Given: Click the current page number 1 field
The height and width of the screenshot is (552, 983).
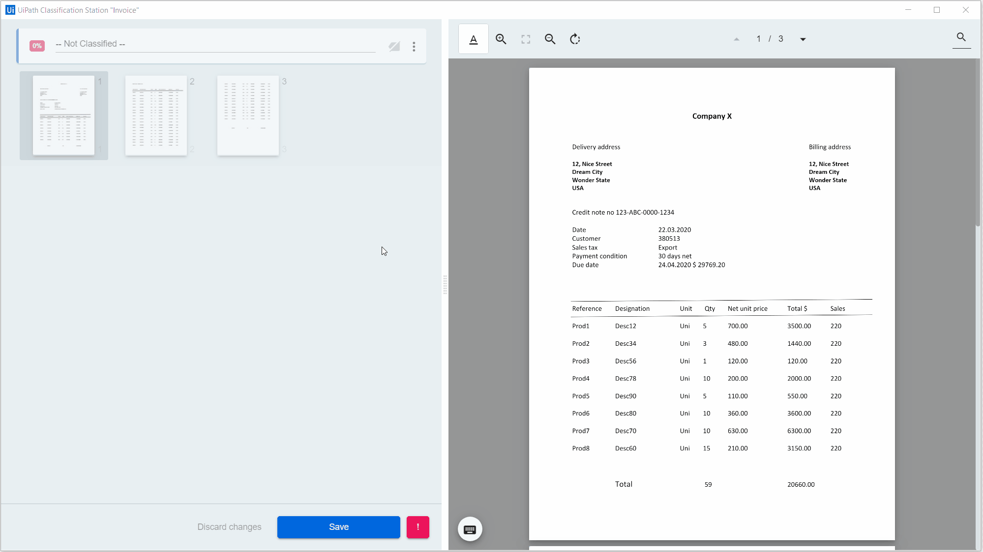Looking at the screenshot, I should coord(759,39).
